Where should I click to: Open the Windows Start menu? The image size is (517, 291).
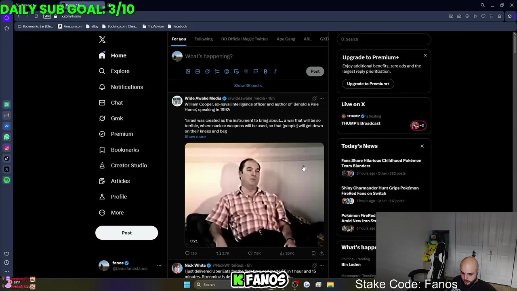(187, 285)
